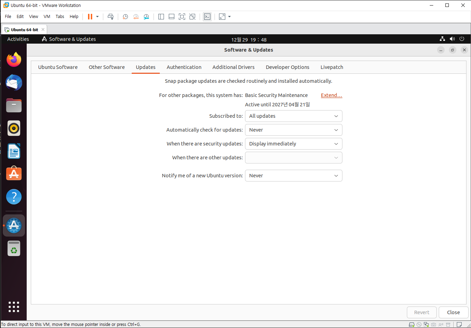Show applications grid in the dock

[14, 307]
